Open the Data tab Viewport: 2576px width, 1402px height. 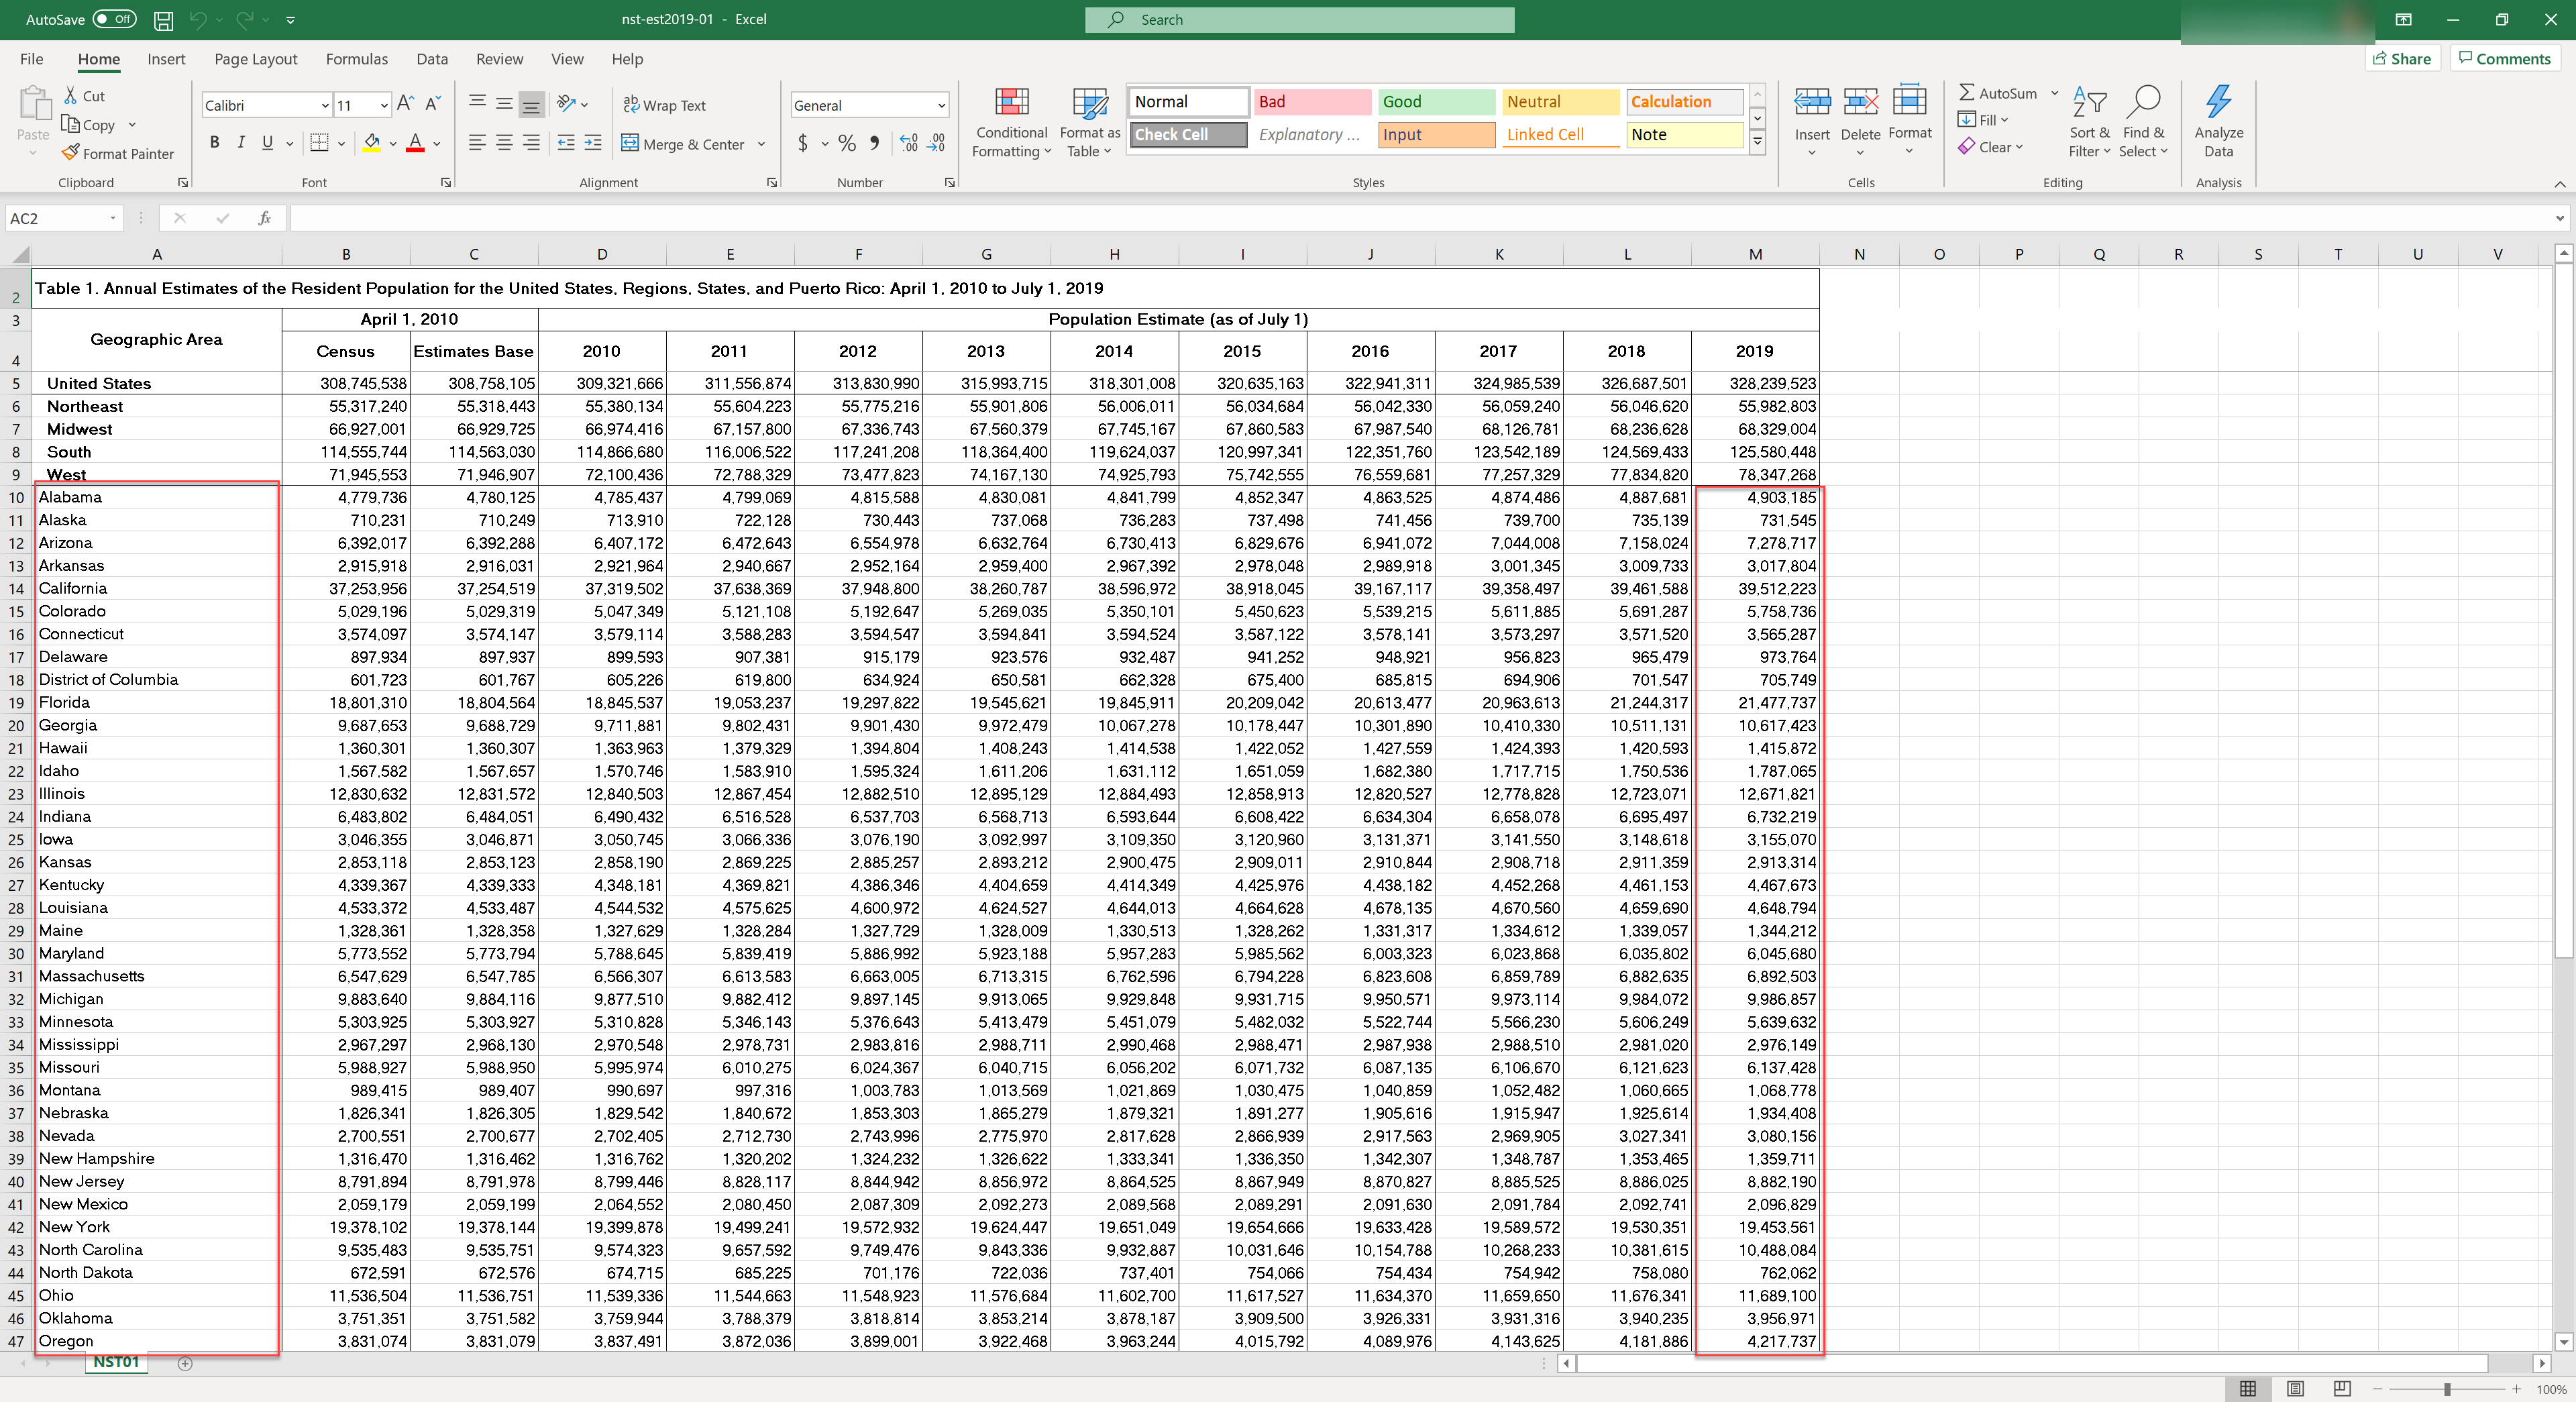(432, 59)
